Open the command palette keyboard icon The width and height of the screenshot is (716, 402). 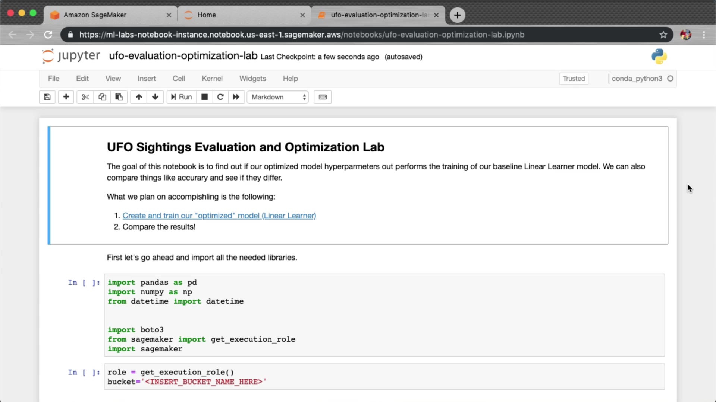click(x=323, y=97)
